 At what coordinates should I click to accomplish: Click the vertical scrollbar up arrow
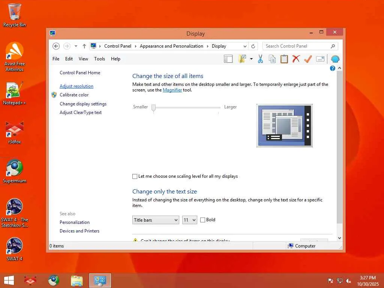339,68
